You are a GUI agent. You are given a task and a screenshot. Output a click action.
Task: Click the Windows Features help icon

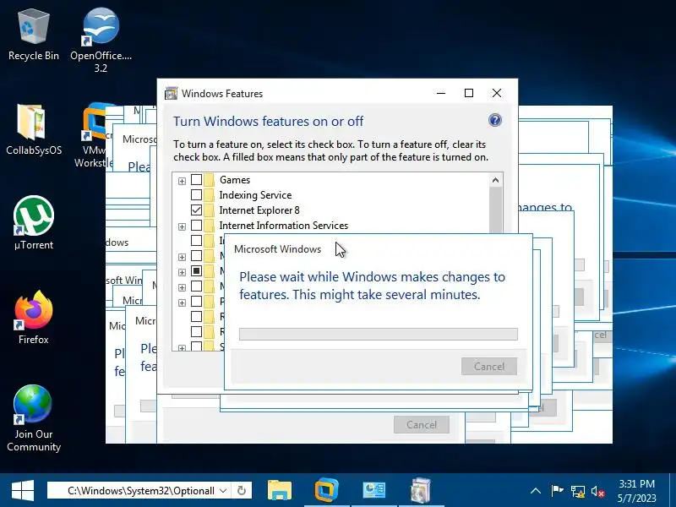(x=495, y=120)
